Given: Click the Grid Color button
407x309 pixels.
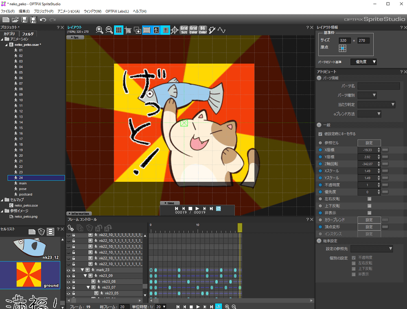Looking at the screenshot, I should [193, 30].
